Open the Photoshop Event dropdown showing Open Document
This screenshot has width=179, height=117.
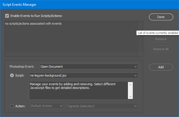tap(89, 67)
